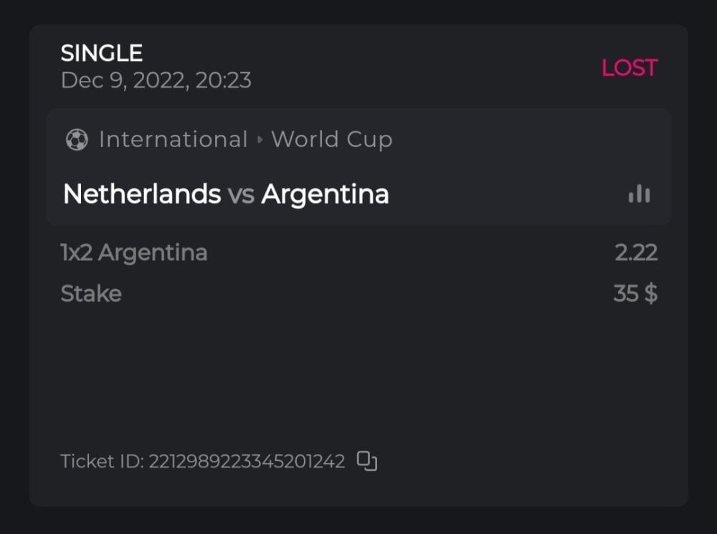Screen dimensions: 717x534
Task: Click the arrow between International and World Cup
Action: 260,140
